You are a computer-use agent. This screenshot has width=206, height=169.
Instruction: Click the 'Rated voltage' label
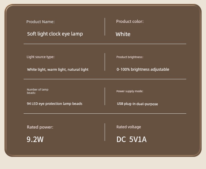pyautogui.click(x=129, y=127)
